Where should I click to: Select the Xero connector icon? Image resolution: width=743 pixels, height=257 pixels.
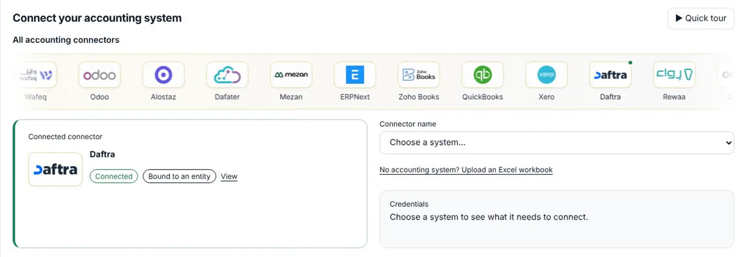click(x=547, y=75)
